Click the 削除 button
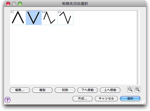The image size is (150, 111). 65,90
